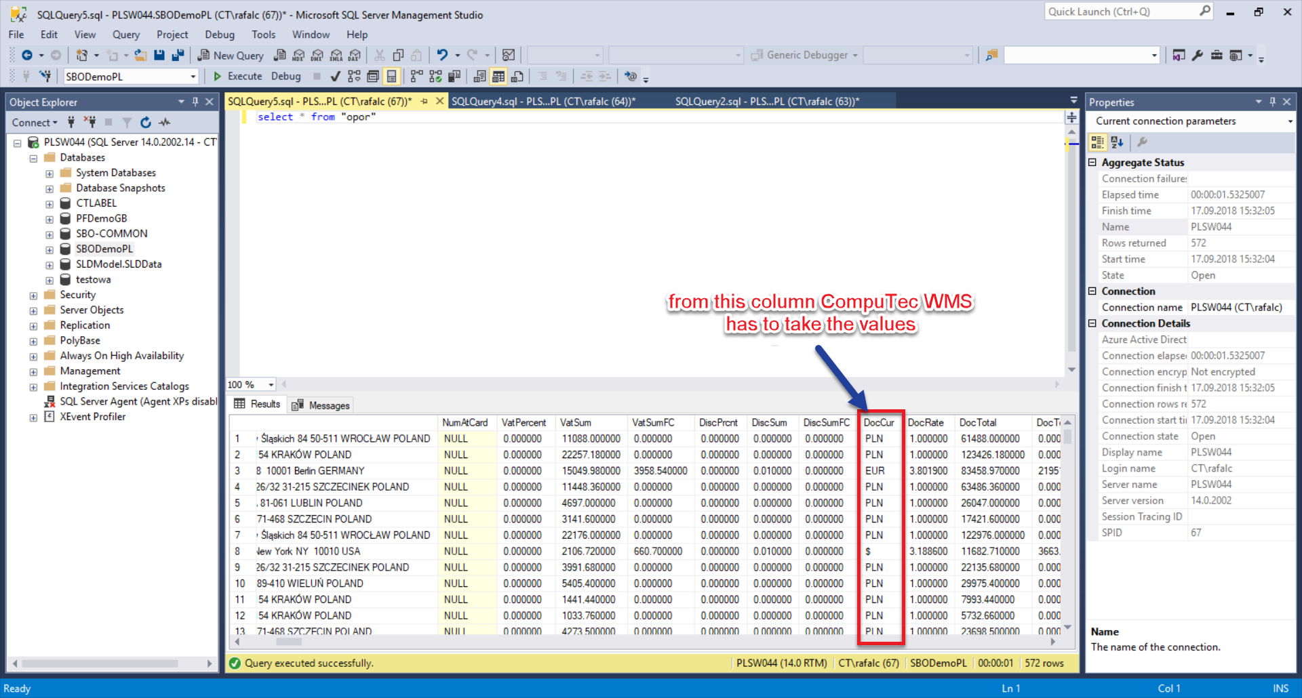Save the current query file
The width and height of the screenshot is (1302, 698).
pos(159,55)
